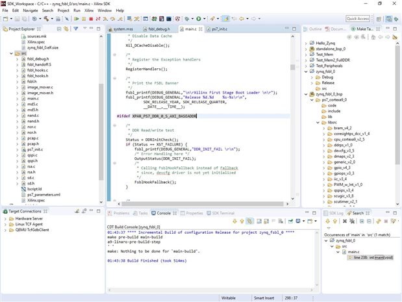
Task: Click the editor's vertical scrollbar
Action: tap(294, 68)
